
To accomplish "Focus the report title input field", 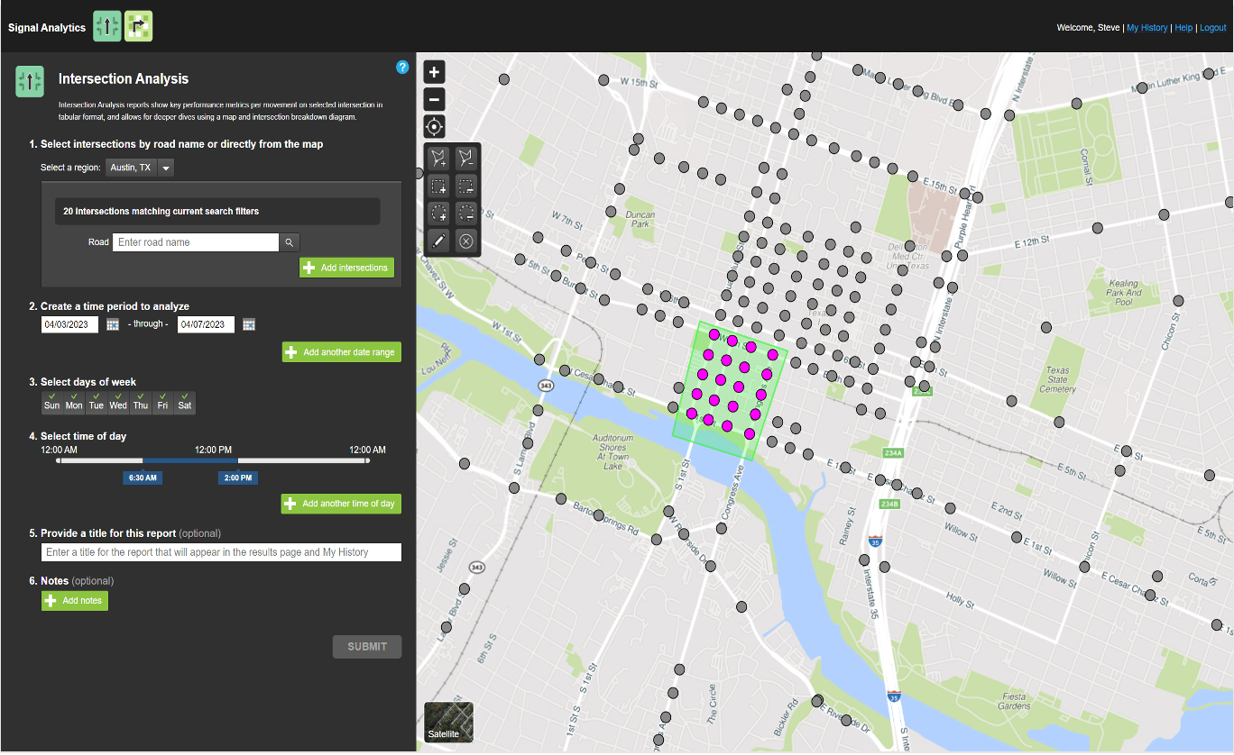I will click(x=221, y=552).
